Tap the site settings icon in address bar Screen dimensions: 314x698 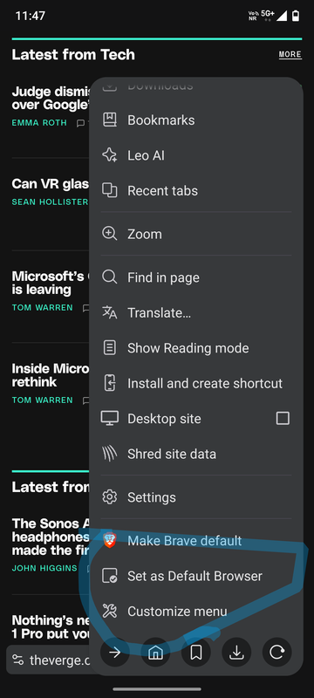coord(17,660)
